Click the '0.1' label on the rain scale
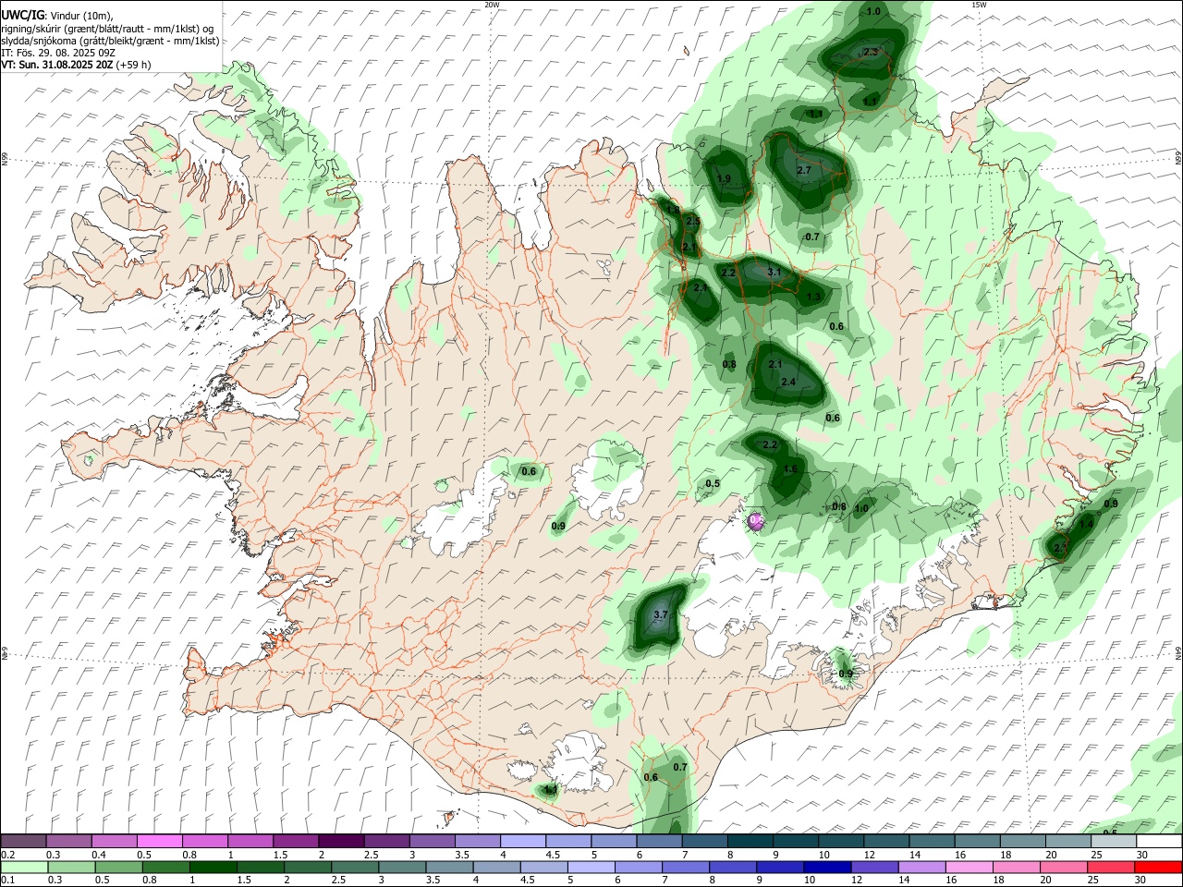 [x=7, y=881]
